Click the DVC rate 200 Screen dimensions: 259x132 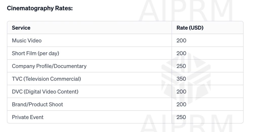coord(181,92)
